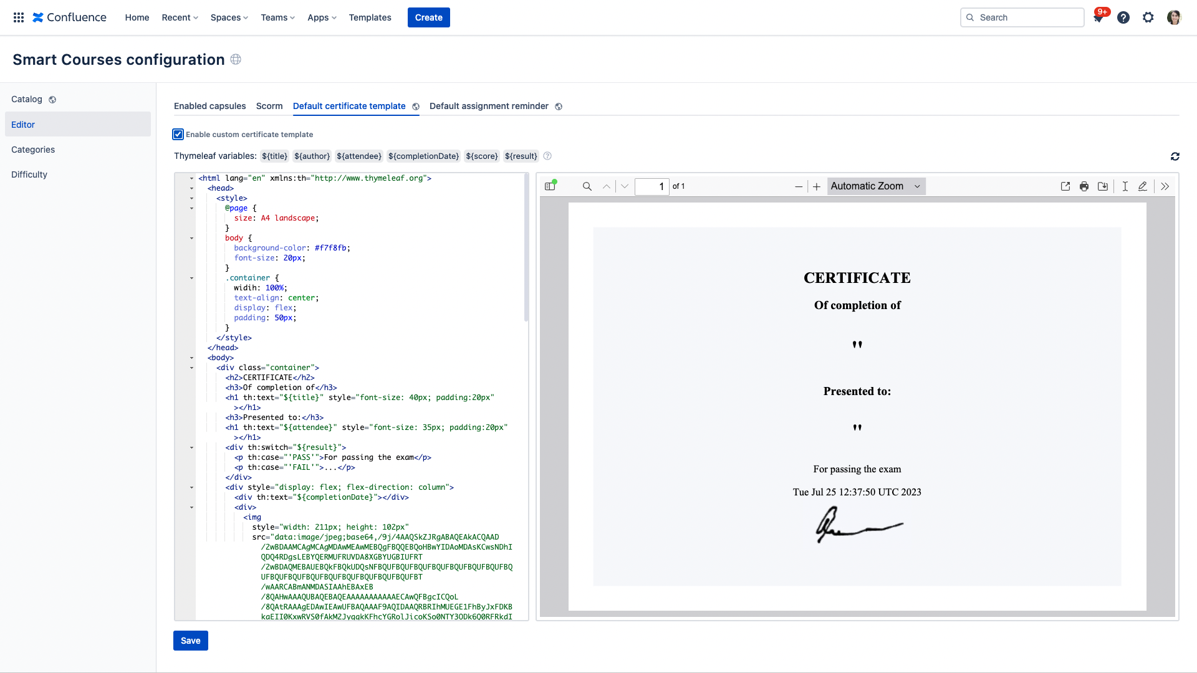Viewport: 1197px width, 673px height.
Task: Click the Save button
Action: pos(190,641)
